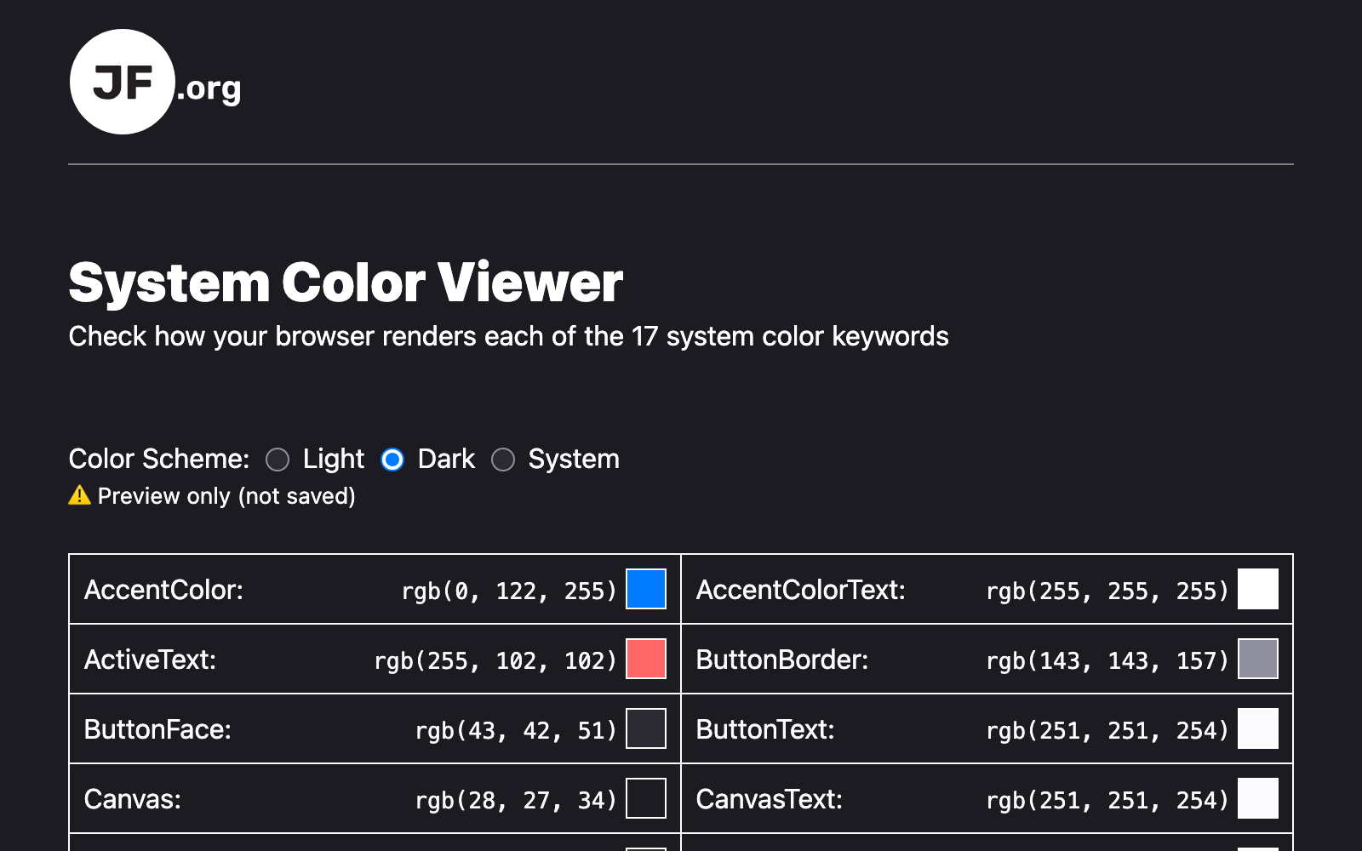Image resolution: width=1362 pixels, height=851 pixels.
Task: Click the Preview only (not saved) warning text
Action: [x=226, y=495]
